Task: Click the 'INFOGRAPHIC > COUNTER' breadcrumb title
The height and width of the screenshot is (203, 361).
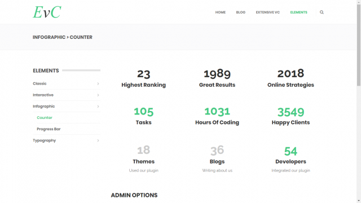Action: 63,37
